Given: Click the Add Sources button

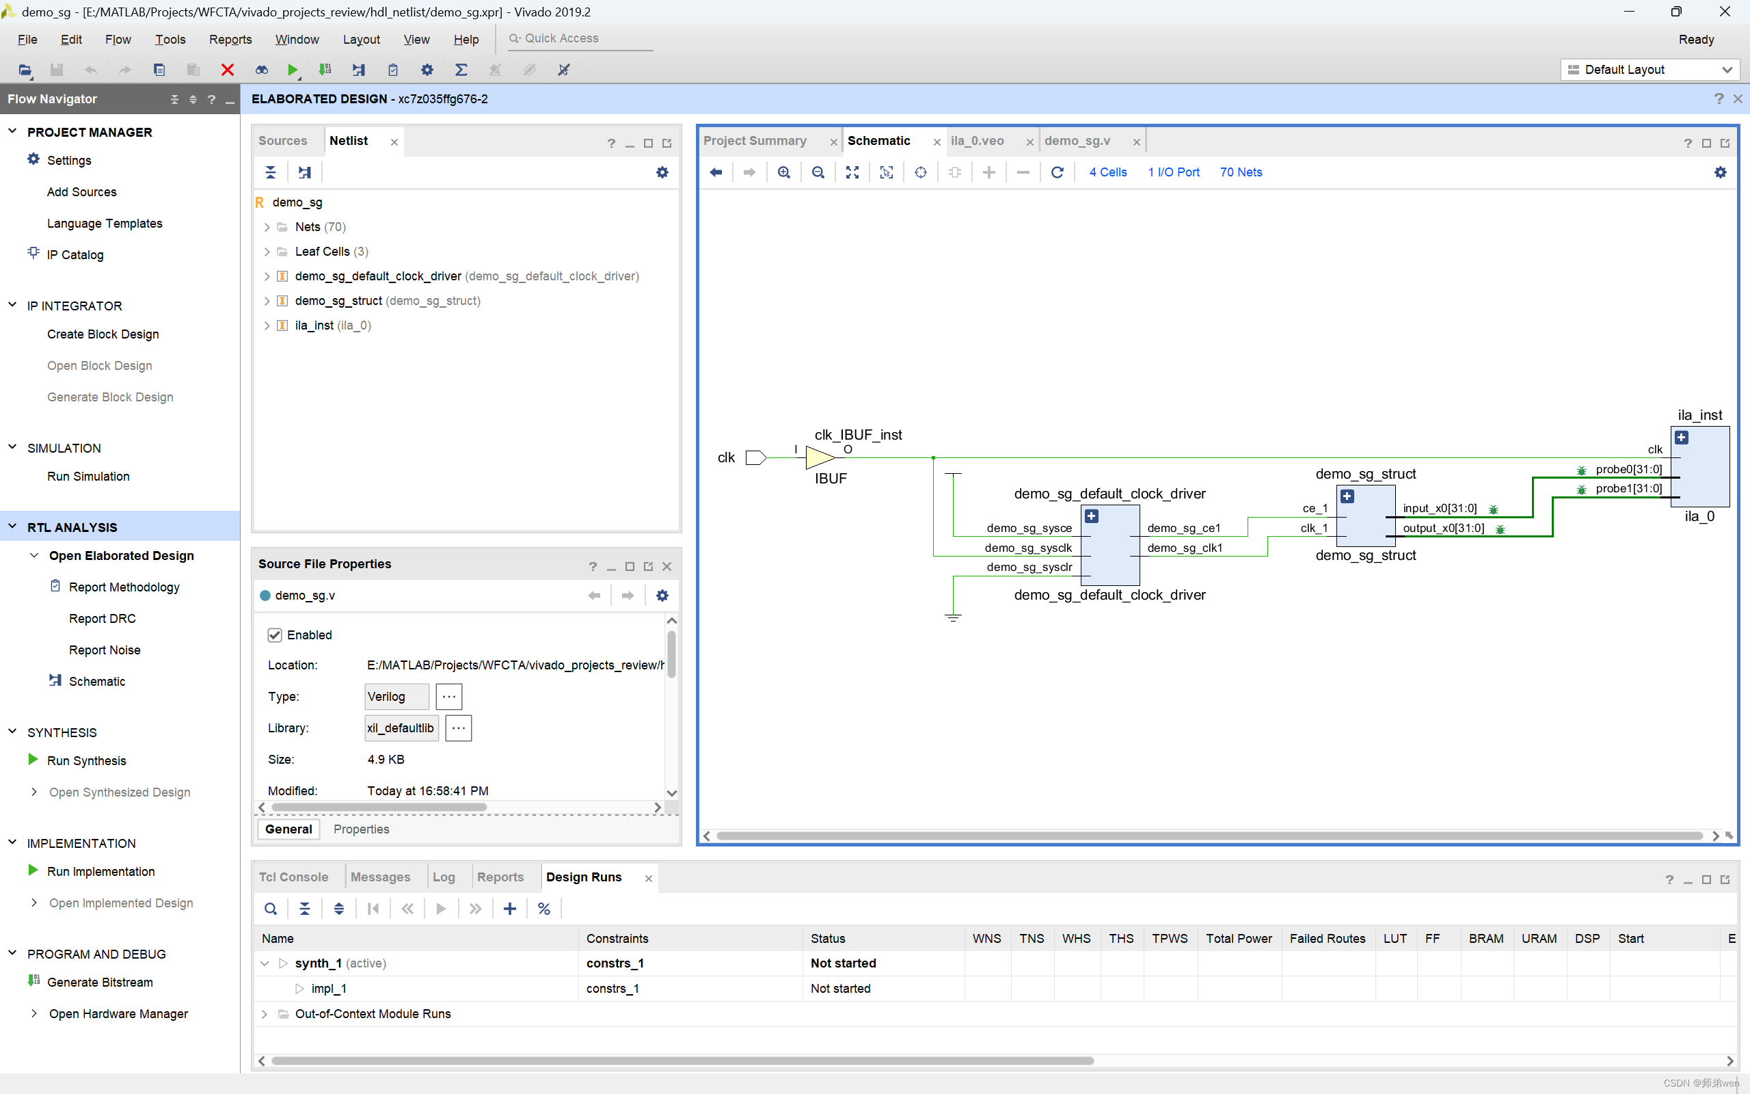Looking at the screenshot, I should tap(83, 191).
